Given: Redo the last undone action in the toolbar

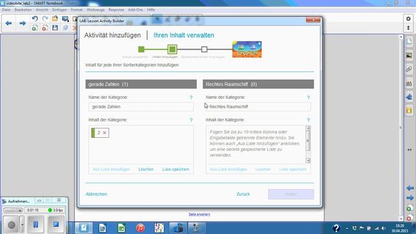Looking at the screenshot, I should coord(45,19).
